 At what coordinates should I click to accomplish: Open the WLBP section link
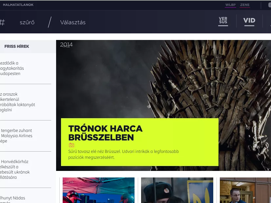pos(231,5)
